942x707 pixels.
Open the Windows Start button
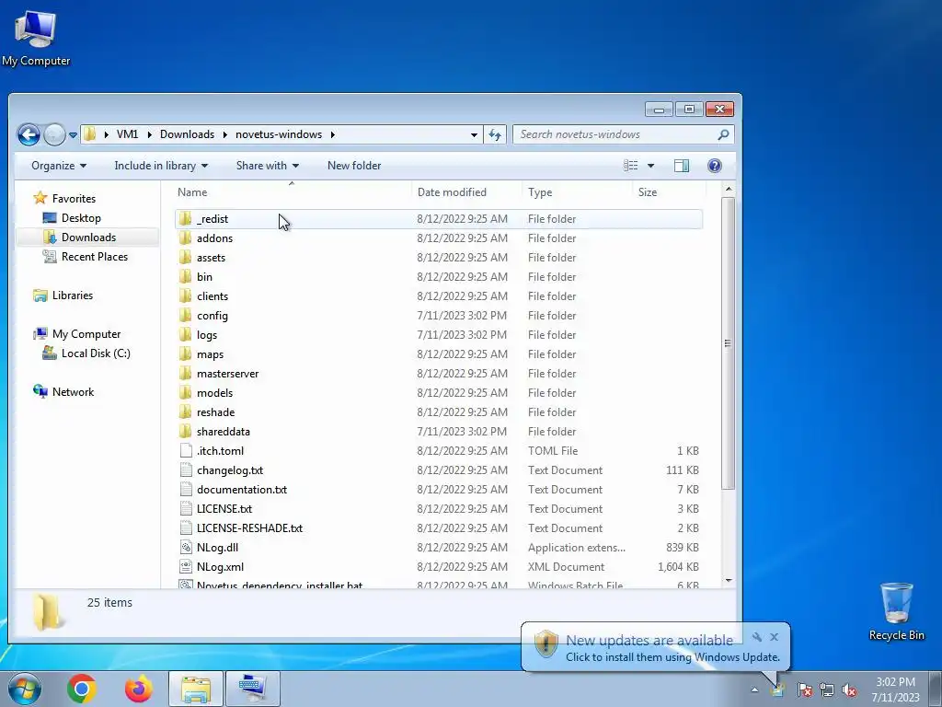[x=25, y=689]
